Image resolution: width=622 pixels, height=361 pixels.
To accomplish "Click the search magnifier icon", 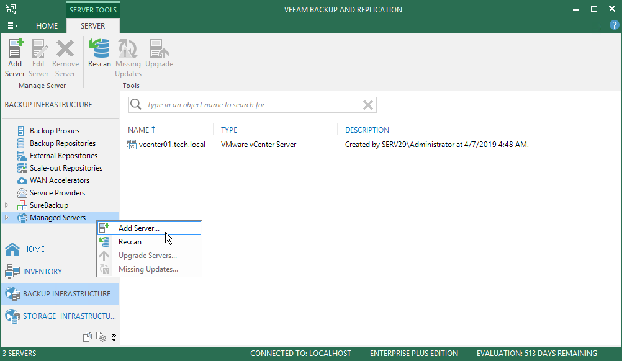I will point(136,105).
